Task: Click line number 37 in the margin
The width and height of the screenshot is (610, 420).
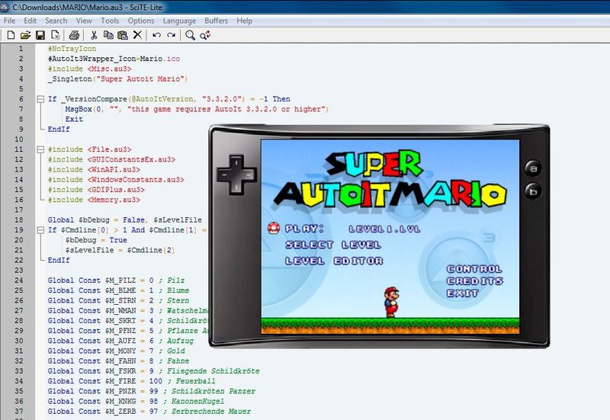Action: [x=18, y=411]
